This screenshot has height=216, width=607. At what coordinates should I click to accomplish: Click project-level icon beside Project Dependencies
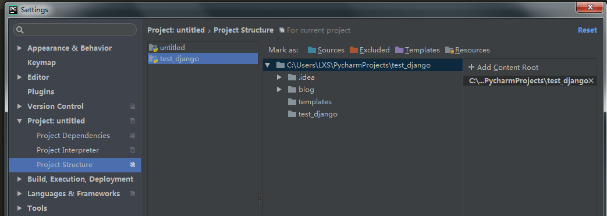click(x=132, y=136)
